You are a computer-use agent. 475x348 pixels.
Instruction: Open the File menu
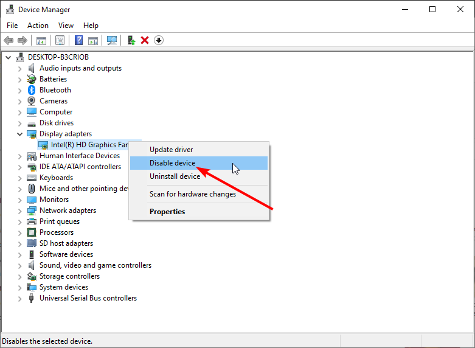(x=12, y=26)
